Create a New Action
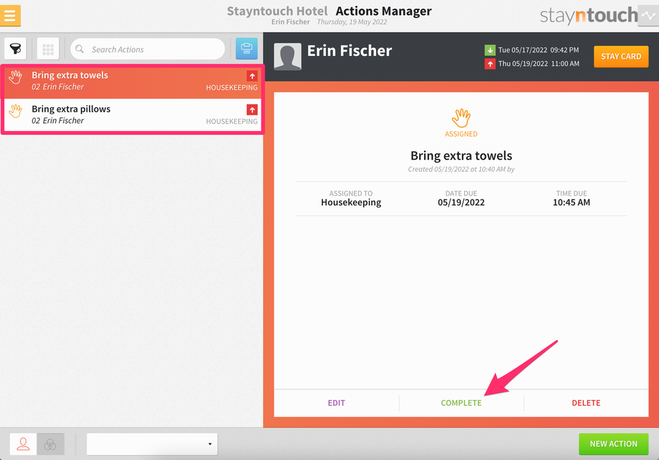This screenshot has width=659, height=460. (613, 444)
